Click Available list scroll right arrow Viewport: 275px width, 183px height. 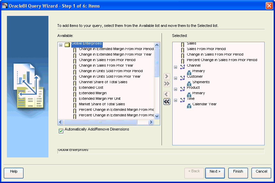[x=151, y=122]
